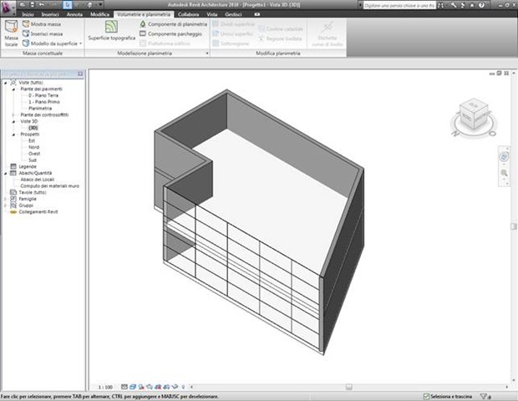This screenshot has height=401, width=518.
Task: Click the Legende browser icon
Action: [x=13, y=166]
